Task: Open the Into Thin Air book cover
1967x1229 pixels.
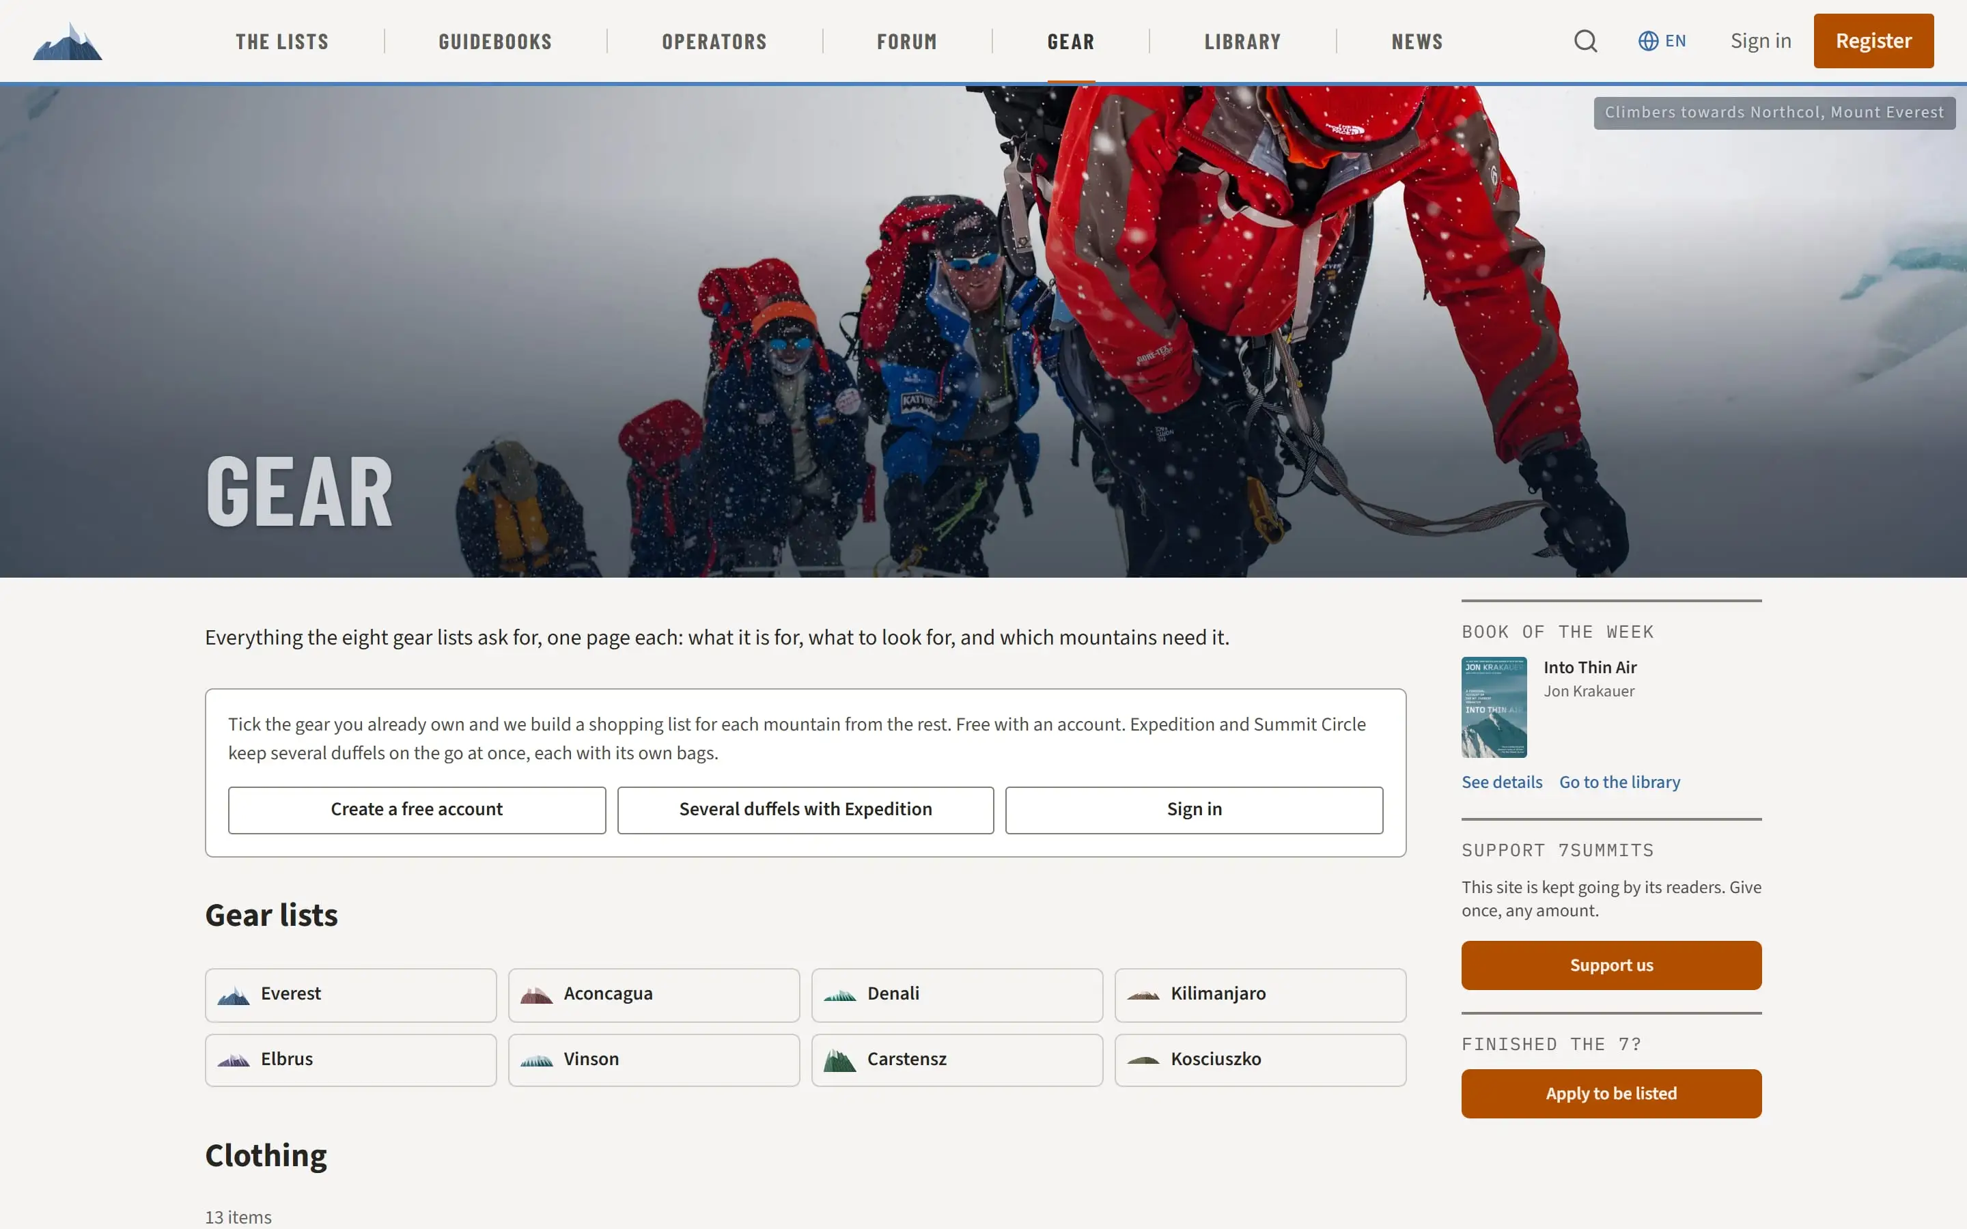Action: pyautogui.click(x=1494, y=707)
